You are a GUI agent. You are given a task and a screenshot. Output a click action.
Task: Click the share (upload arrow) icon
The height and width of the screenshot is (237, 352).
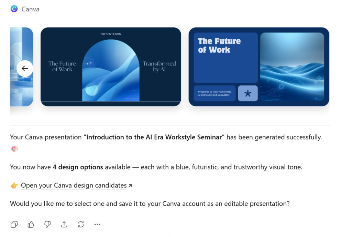(64, 224)
